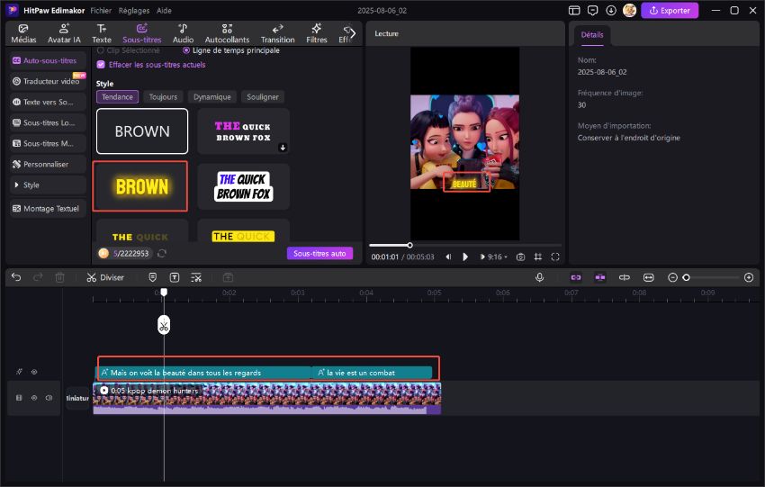The image size is (765, 487).
Task: Open the Filtres panel
Action: coord(317,33)
